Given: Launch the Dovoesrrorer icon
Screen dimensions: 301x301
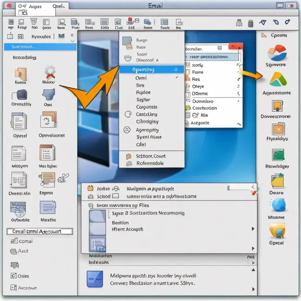Looking at the screenshot, I should [x=277, y=106].
